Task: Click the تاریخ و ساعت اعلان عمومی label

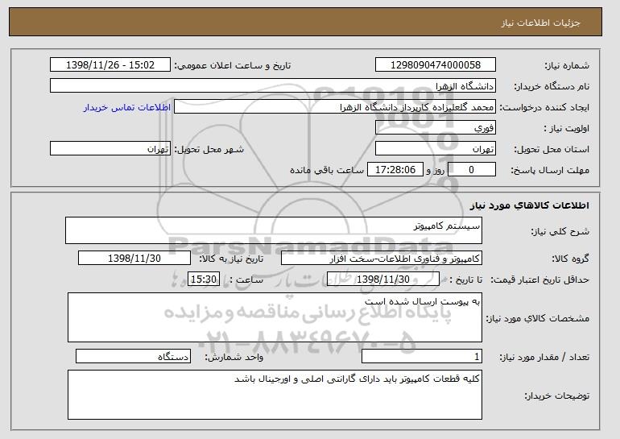Action: [x=233, y=65]
